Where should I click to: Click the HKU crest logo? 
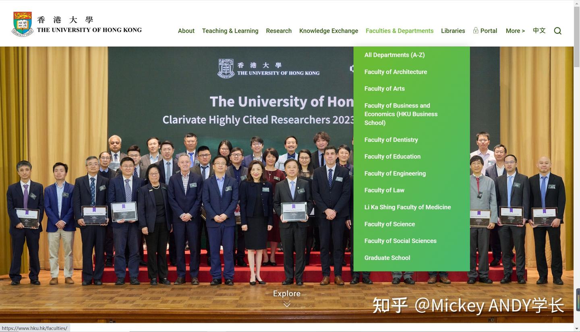(23, 23)
